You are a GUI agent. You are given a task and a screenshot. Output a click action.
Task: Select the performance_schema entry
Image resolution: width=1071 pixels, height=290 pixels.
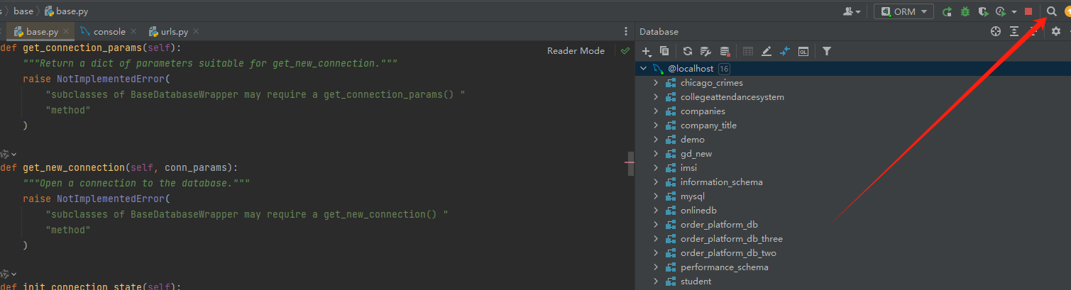(x=724, y=267)
